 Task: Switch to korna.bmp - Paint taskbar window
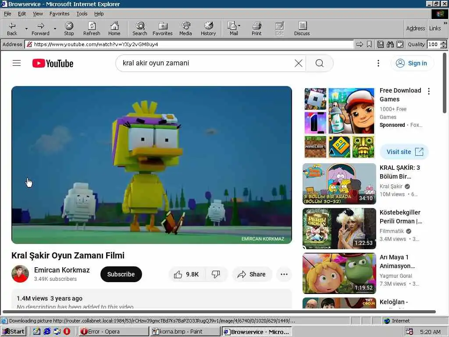pos(185,332)
